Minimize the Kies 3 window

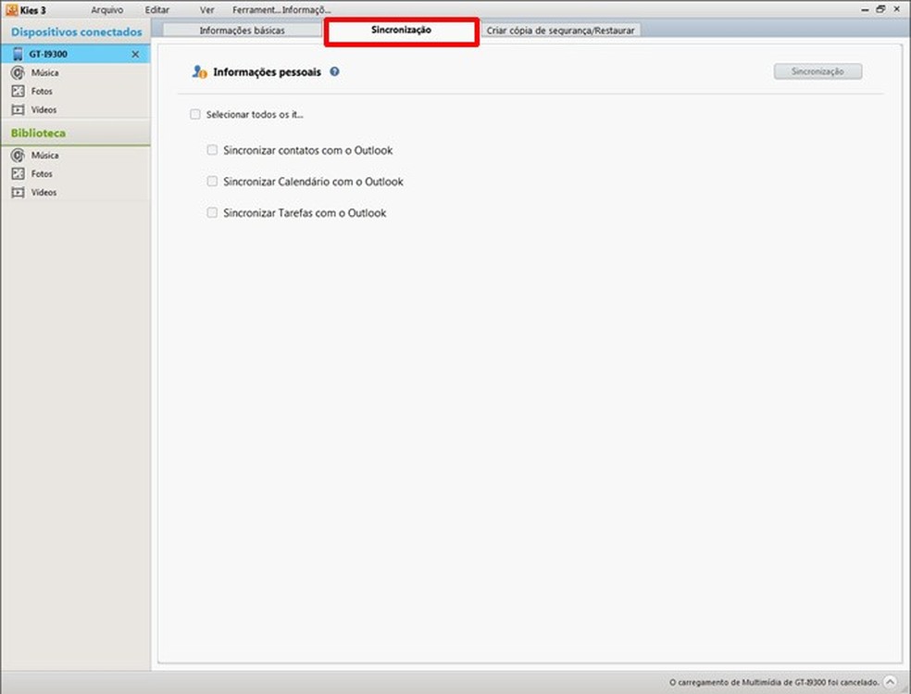[x=865, y=9]
